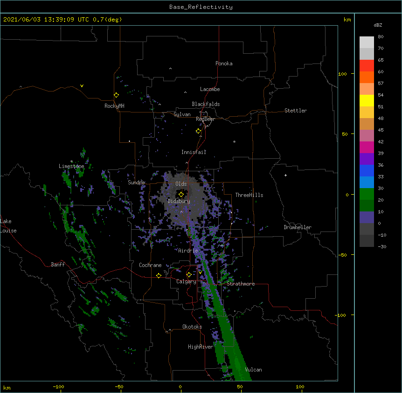Click the Drumheller label
Screen dimensions: 402x393
[x=298, y=227]
